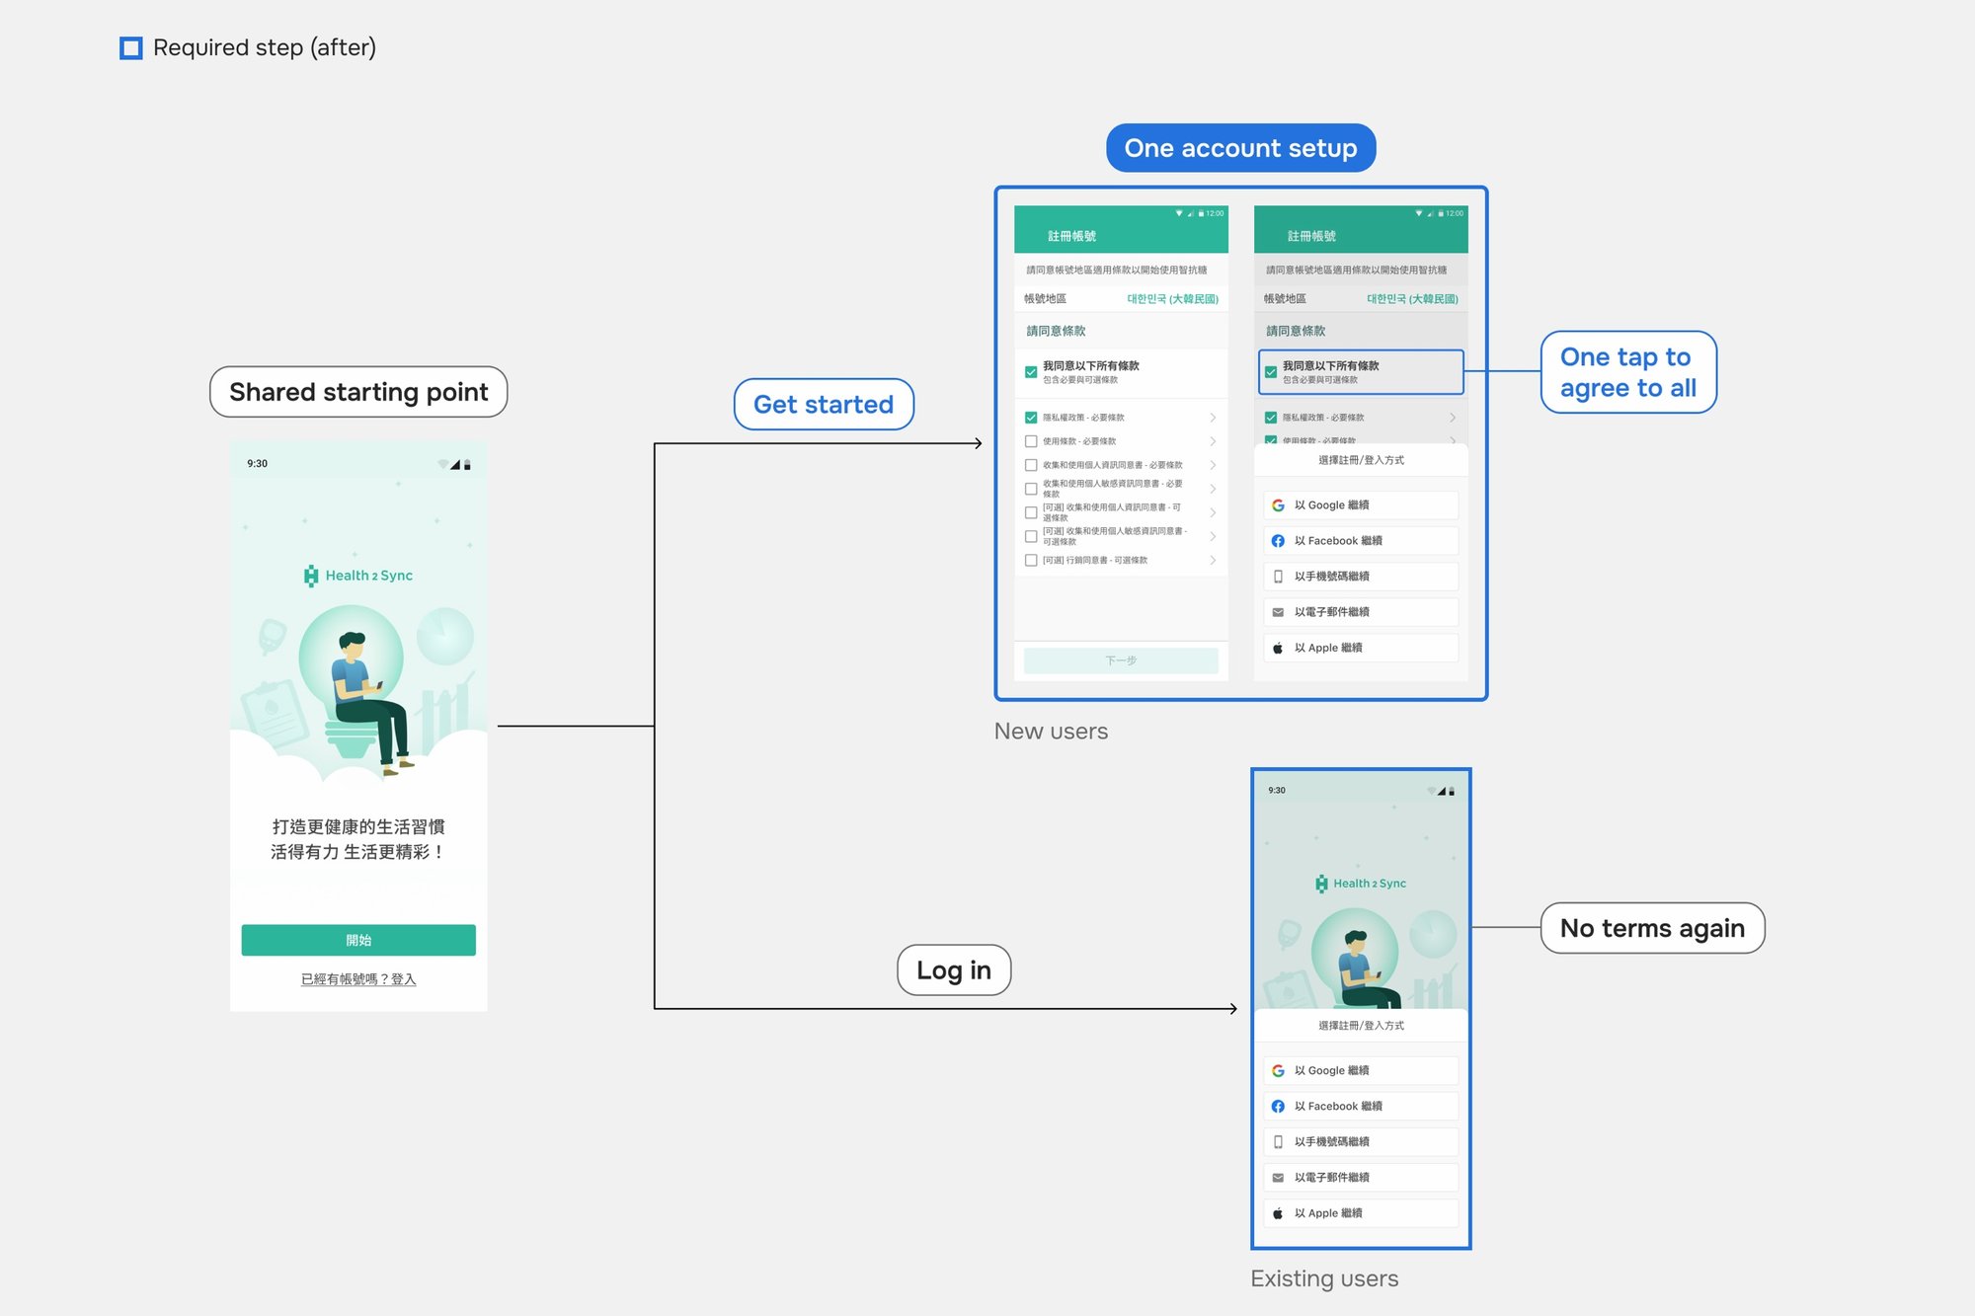Click the Health2Sync logo on the Existing users screen

coord(1361,884)
